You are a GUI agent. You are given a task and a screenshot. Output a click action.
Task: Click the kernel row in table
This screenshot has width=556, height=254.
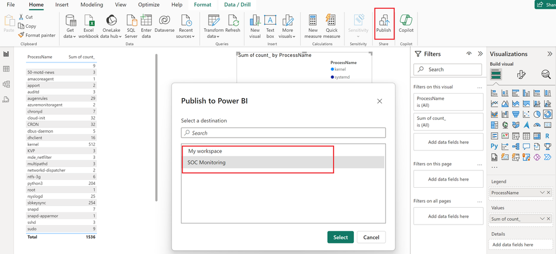tap(61, 144)
